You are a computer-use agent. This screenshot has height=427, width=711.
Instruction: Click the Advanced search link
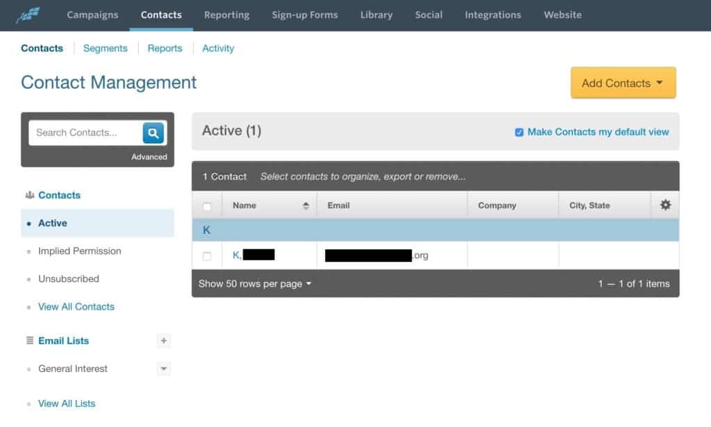pyautogui.click(x=149, y=157)
